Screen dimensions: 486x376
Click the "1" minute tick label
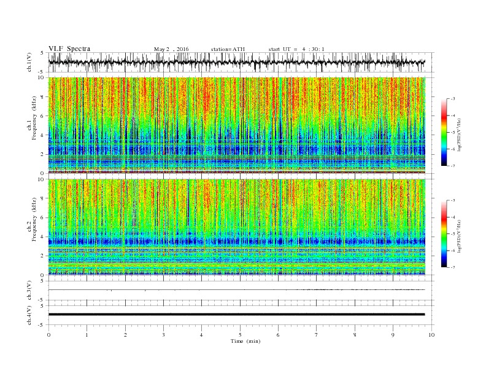pos(87,335)
